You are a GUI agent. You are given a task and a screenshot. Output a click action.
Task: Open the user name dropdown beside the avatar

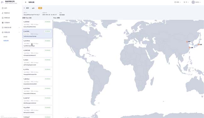(x=198, y=2)
